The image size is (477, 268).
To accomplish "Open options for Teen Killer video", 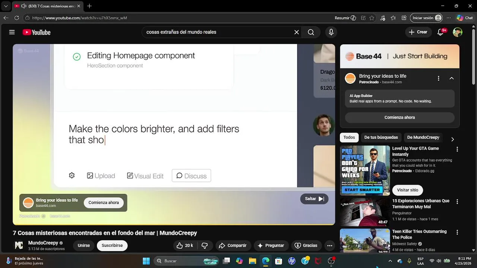I will (457, 232).
